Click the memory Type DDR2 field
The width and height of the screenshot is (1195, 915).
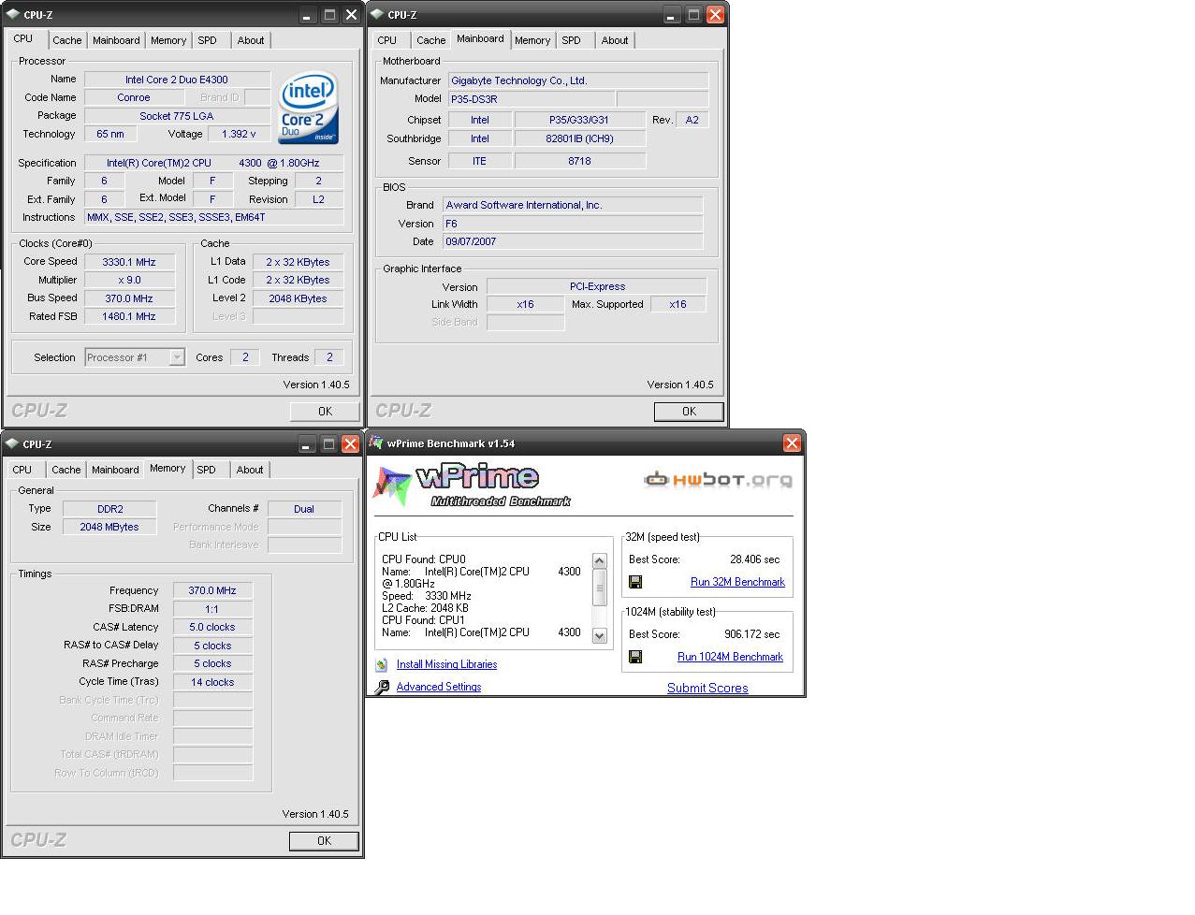pos(109,509)
